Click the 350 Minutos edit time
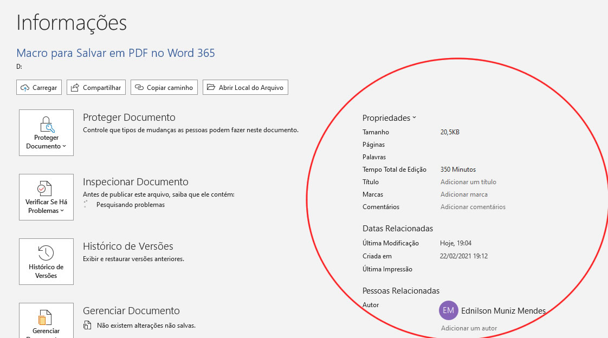This screenshot has height=338, width=608. click(458, 170)
